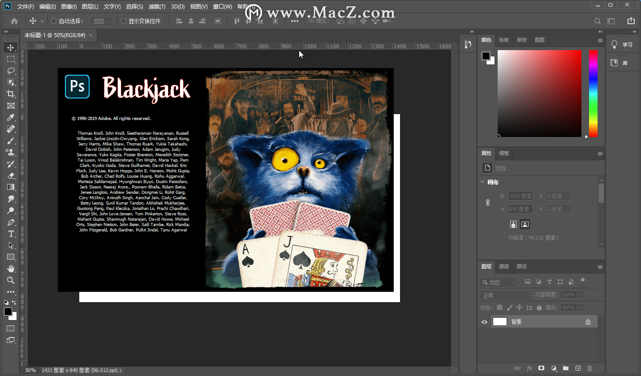This screenshot has width=641, height=376.
Task: Toggle pixel layer filter icon
Action: pyautogui.click(x=528, y=282)
